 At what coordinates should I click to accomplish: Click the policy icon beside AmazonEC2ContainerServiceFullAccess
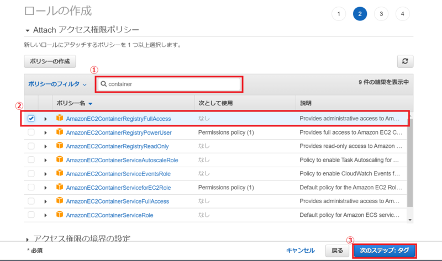click(x=60, y=200)
